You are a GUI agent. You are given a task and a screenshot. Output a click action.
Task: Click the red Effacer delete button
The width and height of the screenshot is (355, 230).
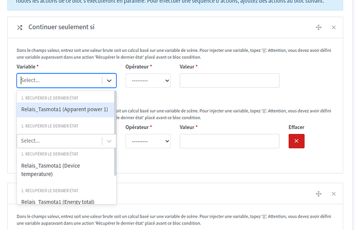coord(296,141)
